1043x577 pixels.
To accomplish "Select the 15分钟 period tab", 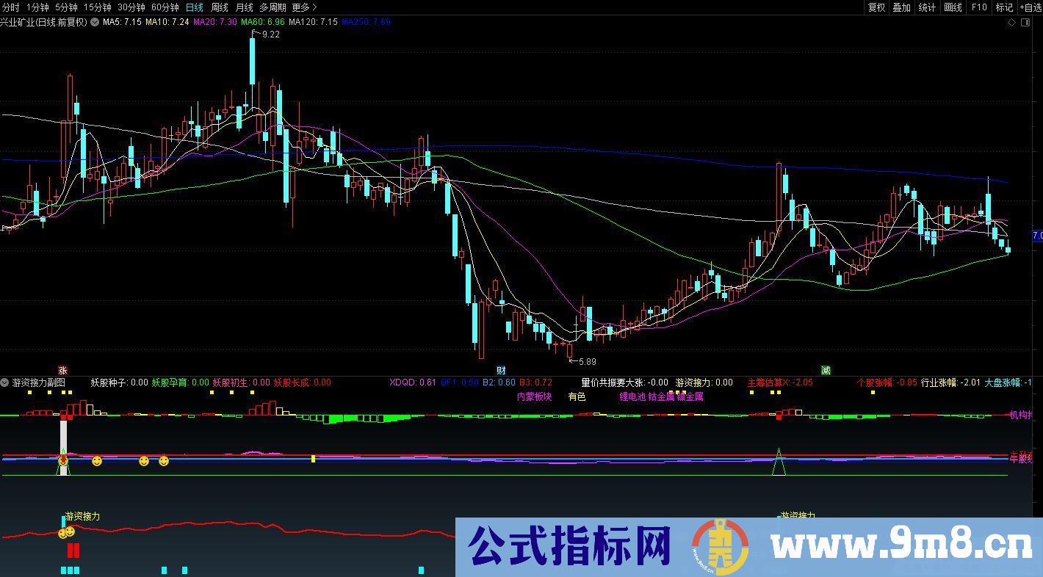I will coord(98,7).
